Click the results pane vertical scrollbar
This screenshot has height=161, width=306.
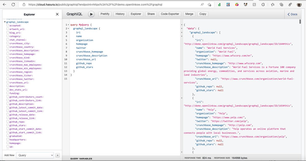coord(300,22)
